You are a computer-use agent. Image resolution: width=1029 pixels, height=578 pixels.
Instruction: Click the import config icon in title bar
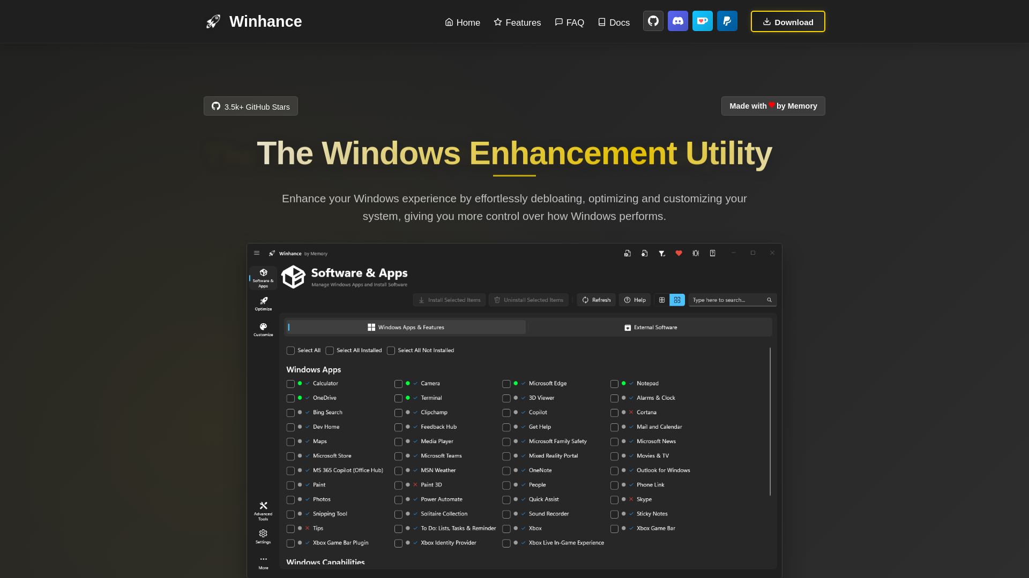[x=644, y=253]
